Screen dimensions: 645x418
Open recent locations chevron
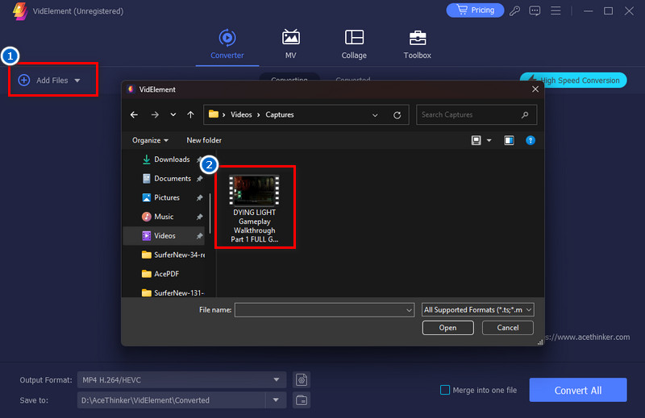pyautogui.click(x=173, y=114)
